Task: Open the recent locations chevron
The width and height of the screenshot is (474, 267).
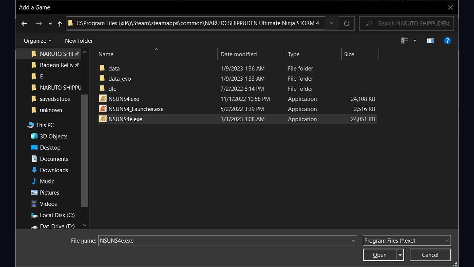Action: pyautogui.click(x=50, y=23)
